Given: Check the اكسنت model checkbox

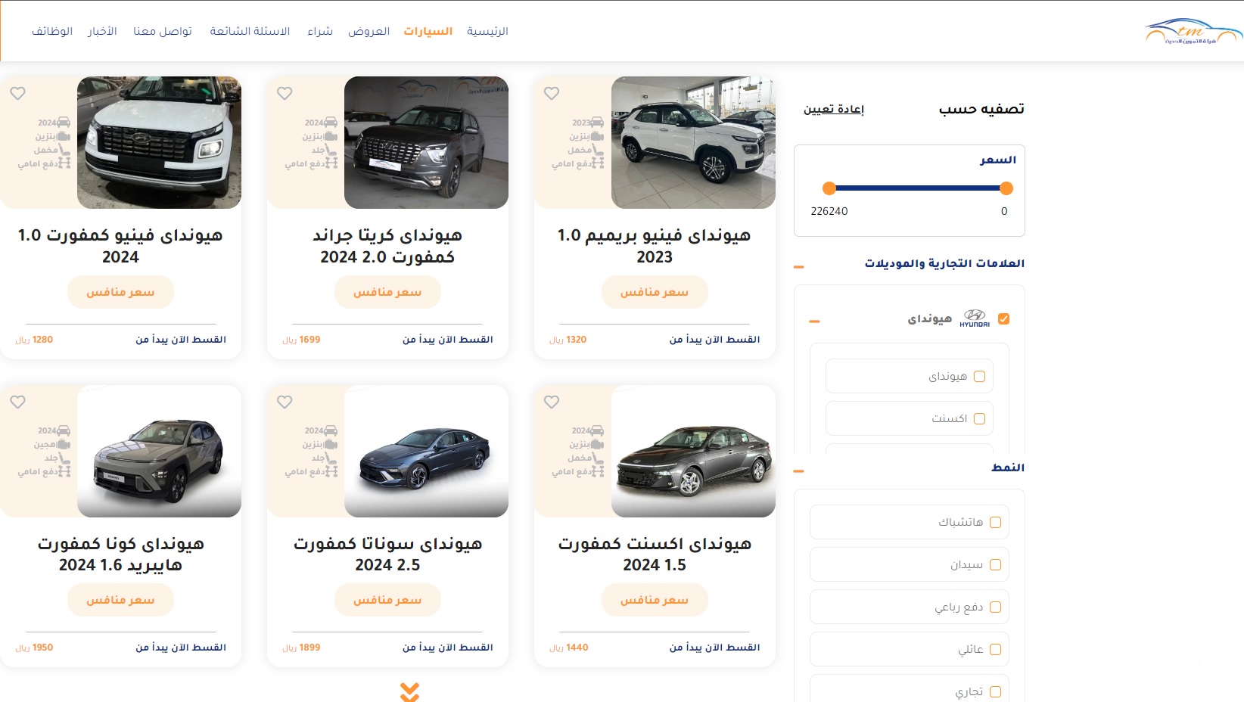Looking at the screenshot, I should click(x=979, y=418).
